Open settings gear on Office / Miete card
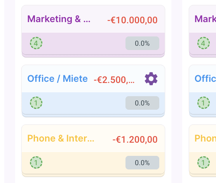 [151, 79]
